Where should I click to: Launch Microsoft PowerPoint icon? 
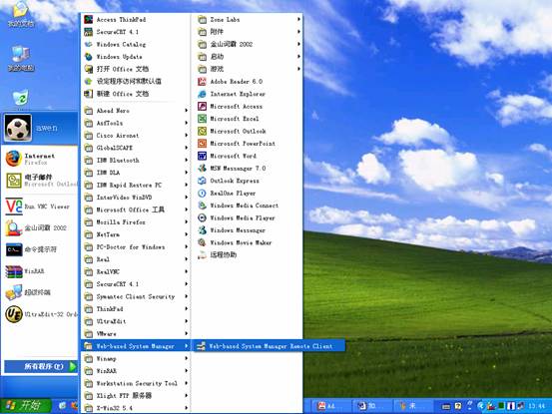[x=202, y=144]
